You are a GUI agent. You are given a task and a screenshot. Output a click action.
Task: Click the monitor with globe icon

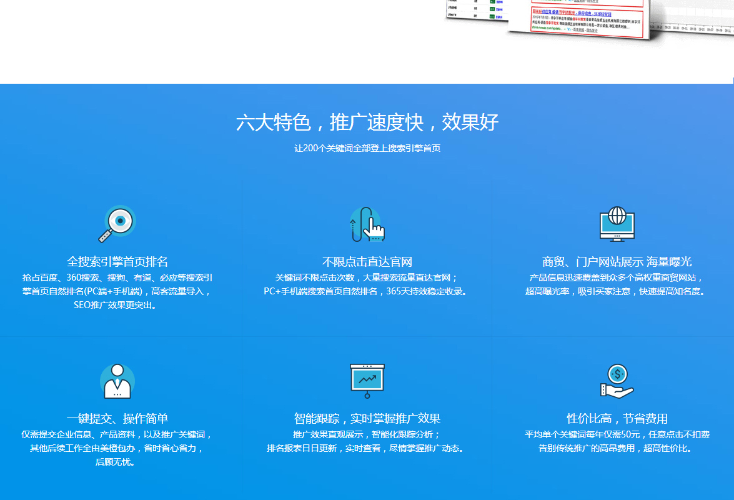click(x=617, y=224)
